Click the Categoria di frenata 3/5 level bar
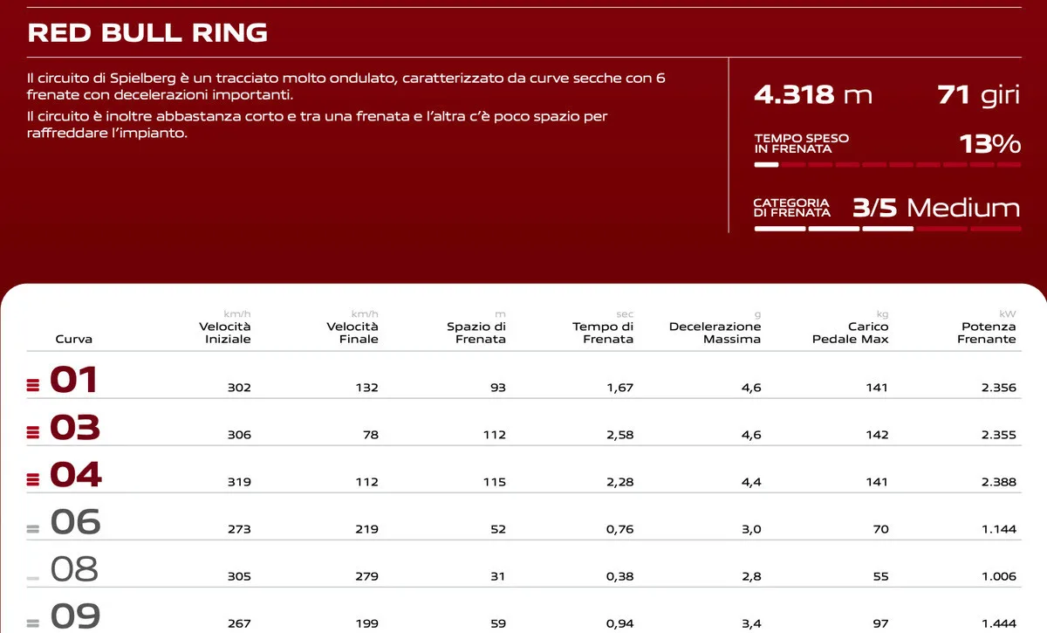The height and width of the screenshot is (633, 1047). pos(886,229)
